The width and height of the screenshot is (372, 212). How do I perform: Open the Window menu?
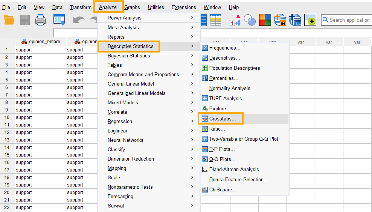pos(212,8)
